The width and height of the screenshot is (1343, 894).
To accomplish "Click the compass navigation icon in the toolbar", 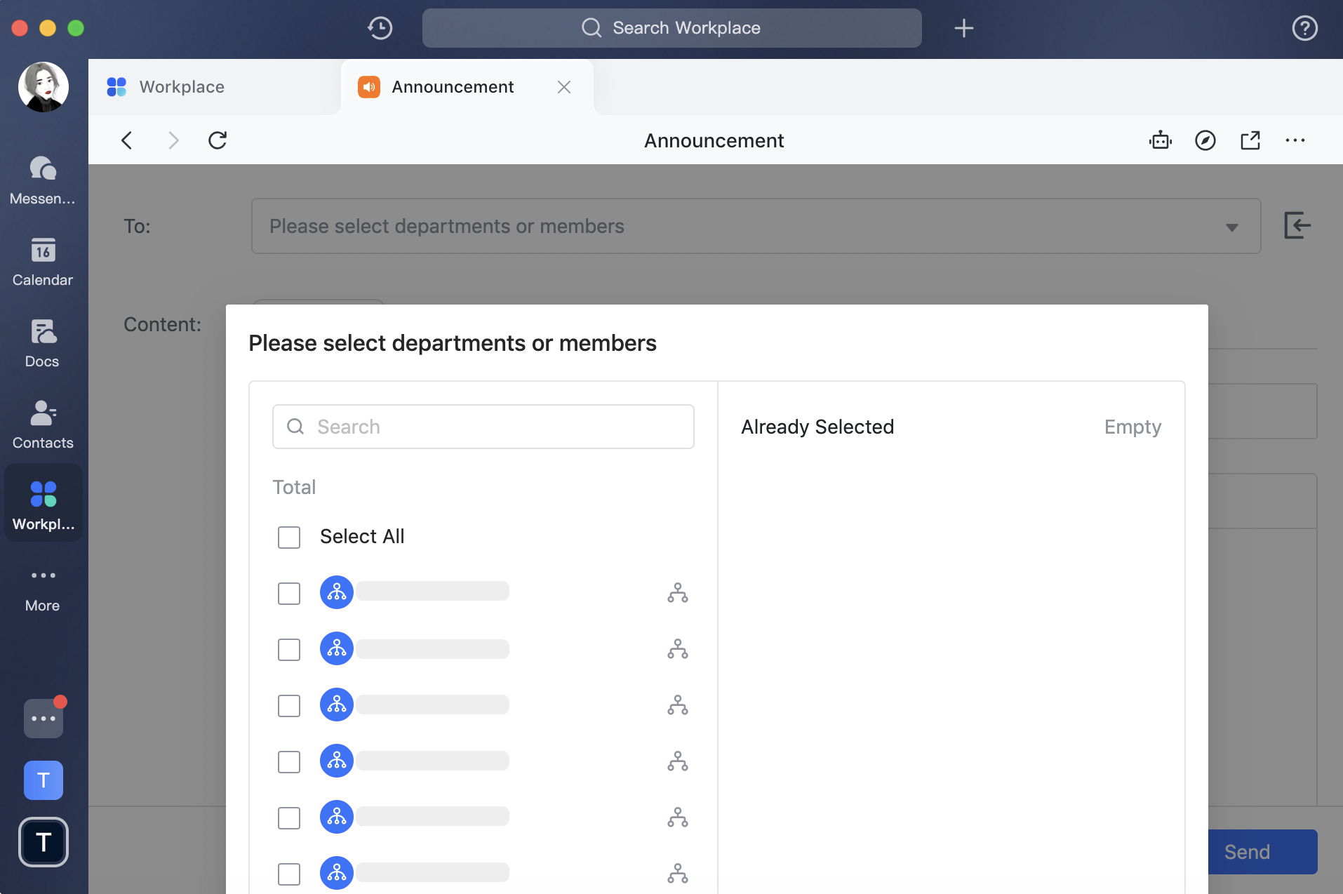I will (1205, 140).
